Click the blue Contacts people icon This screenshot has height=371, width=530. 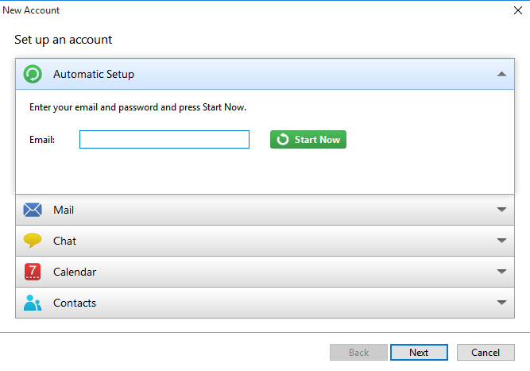[x=33, y=303]
